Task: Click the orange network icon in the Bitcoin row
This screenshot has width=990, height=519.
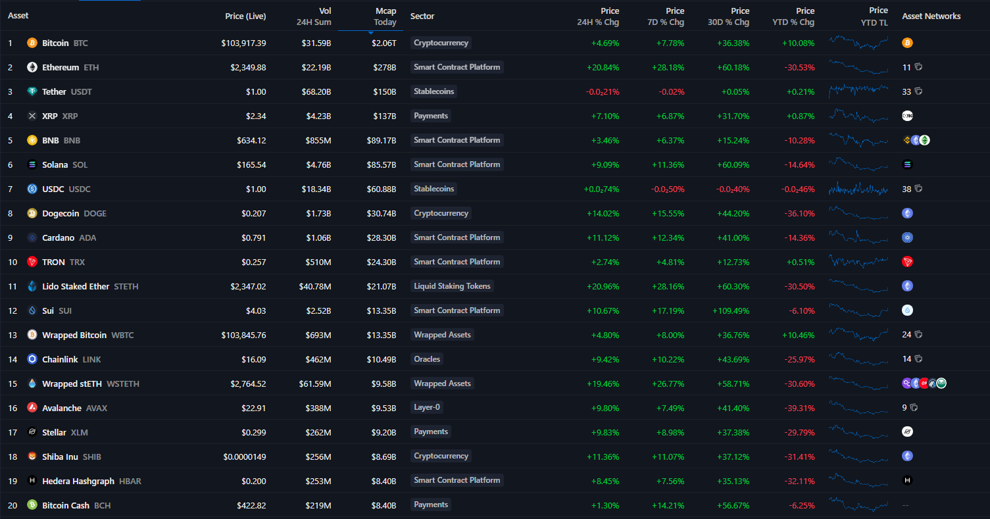Action: [x=908, y=43]
